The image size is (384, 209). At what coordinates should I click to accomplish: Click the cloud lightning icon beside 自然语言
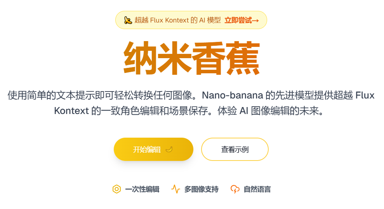(235, 189)
